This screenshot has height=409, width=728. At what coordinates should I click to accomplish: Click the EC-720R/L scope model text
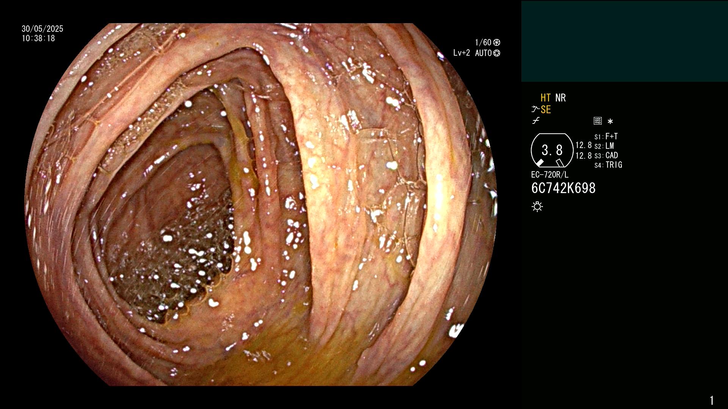[550, 175]
